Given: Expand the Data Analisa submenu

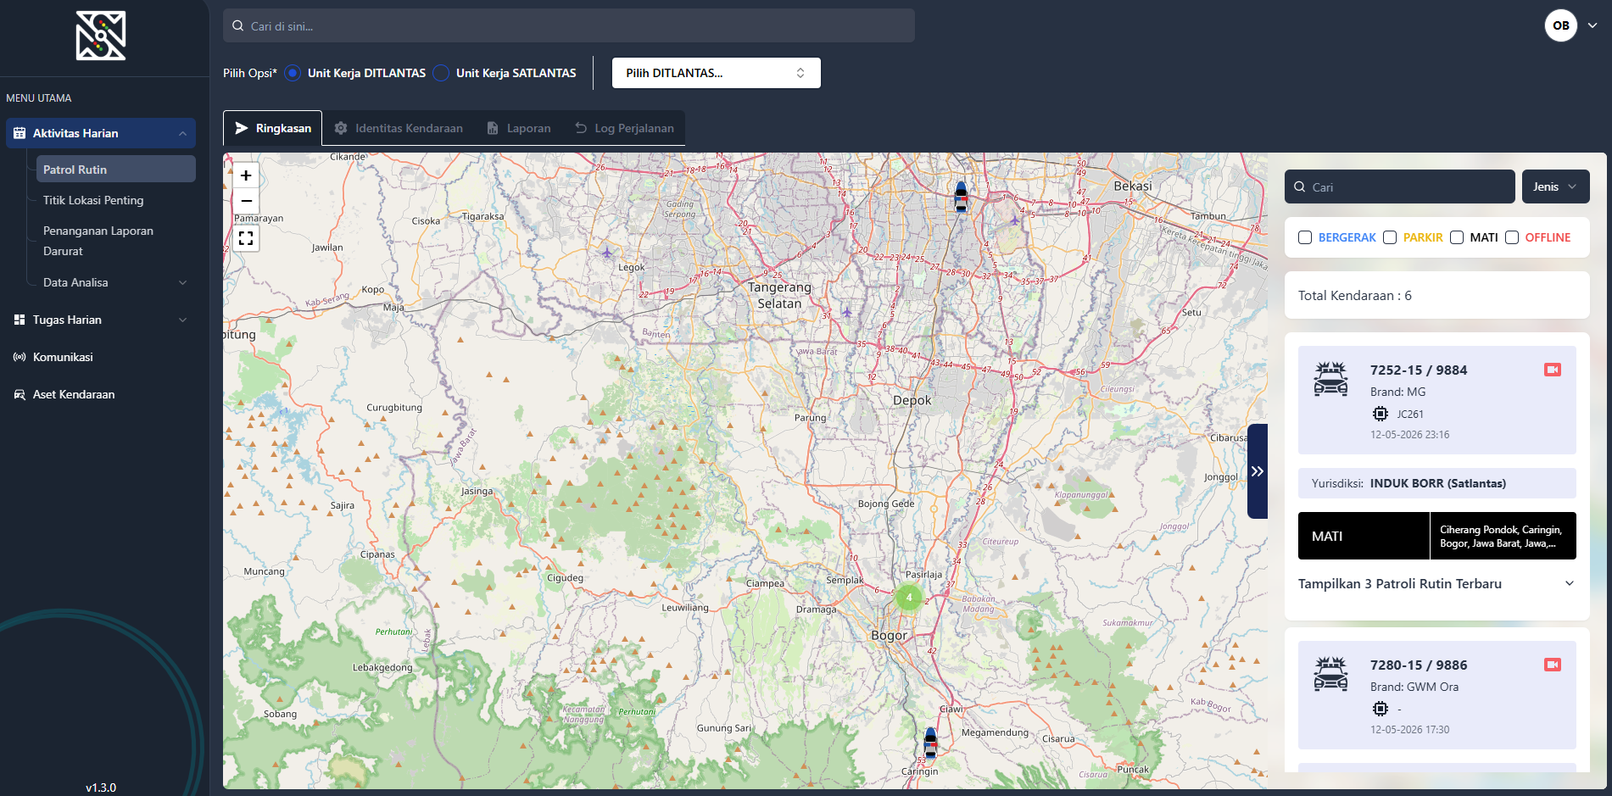Looking at the screenshot, I should (182, 282).
